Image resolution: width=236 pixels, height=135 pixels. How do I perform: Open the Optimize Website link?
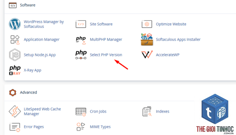tap(171, 24)
